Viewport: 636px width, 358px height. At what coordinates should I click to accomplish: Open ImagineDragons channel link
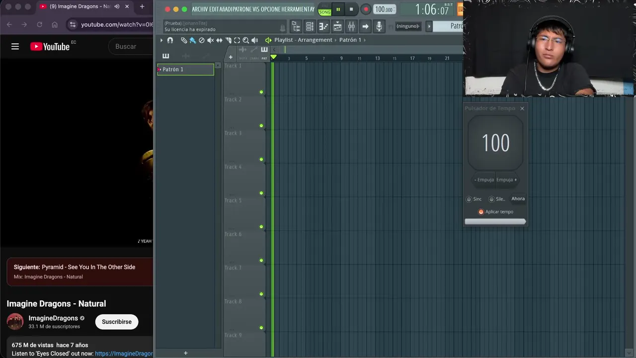(x=53, y=318)
